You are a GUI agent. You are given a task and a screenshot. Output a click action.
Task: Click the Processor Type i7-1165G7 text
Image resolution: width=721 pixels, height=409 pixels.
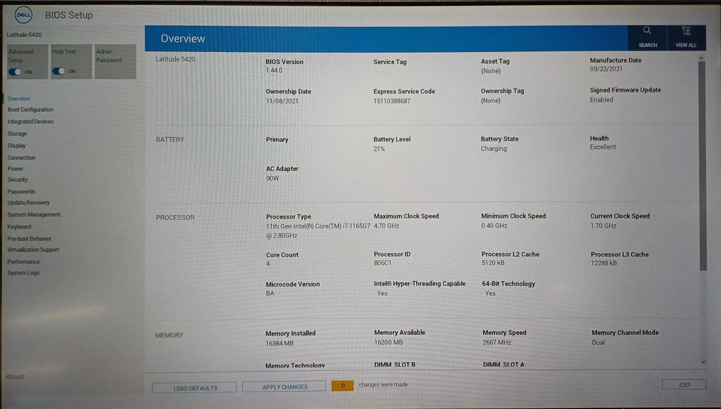tap(318, 231)
